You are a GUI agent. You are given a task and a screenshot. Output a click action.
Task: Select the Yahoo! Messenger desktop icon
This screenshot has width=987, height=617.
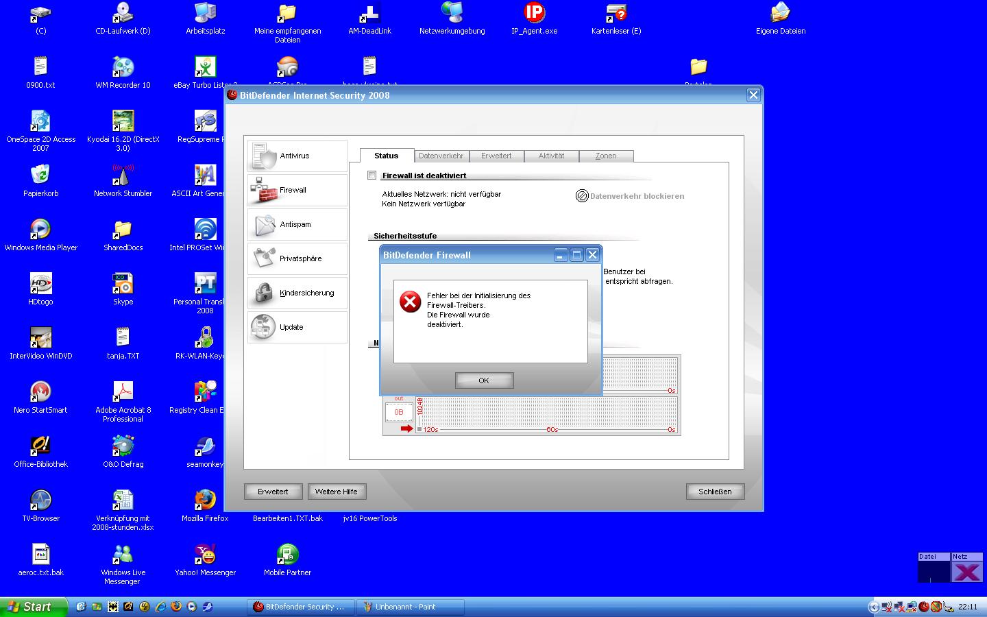coord(205,560)
